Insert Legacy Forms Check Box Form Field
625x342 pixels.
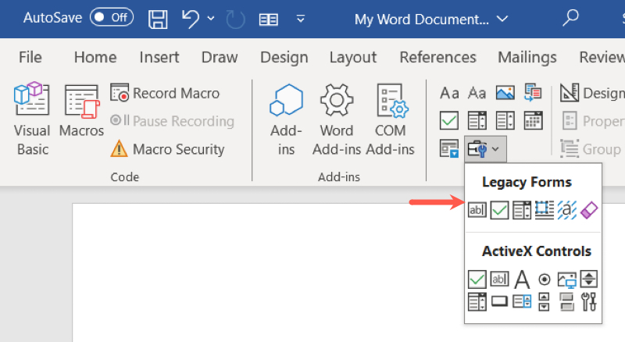[x=499, y=210]
